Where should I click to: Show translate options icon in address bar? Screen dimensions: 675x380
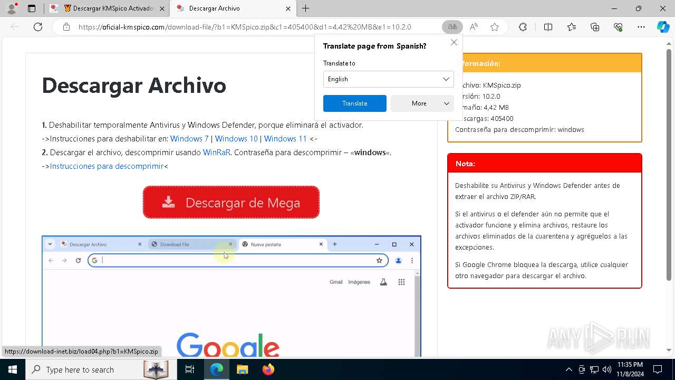point(452,27)
